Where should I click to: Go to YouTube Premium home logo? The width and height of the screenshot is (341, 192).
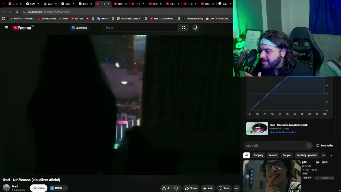[x=22, y=28]
